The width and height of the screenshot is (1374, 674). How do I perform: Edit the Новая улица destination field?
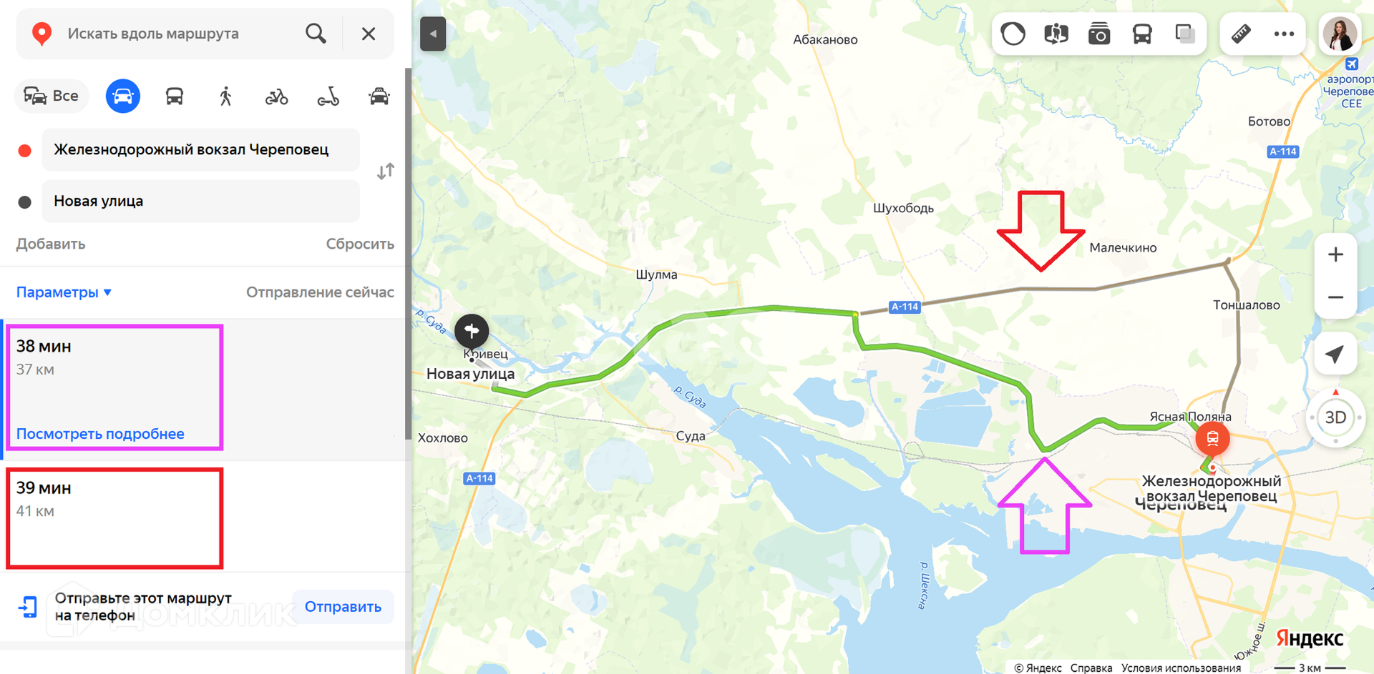pyautogui.click(x=201, y=201)
